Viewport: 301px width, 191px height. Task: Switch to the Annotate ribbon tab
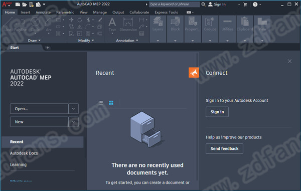click(43, 12)
